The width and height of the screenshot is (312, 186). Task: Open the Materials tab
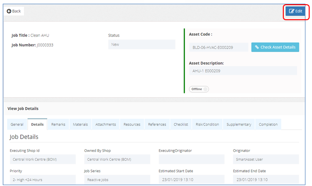click(x=80, y=124)
